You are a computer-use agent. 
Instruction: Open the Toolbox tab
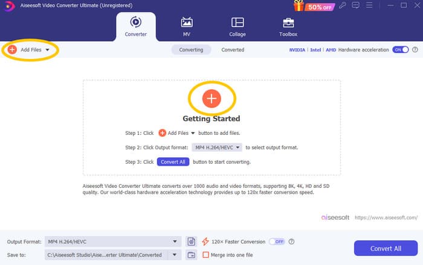click(x=288, y=26)
